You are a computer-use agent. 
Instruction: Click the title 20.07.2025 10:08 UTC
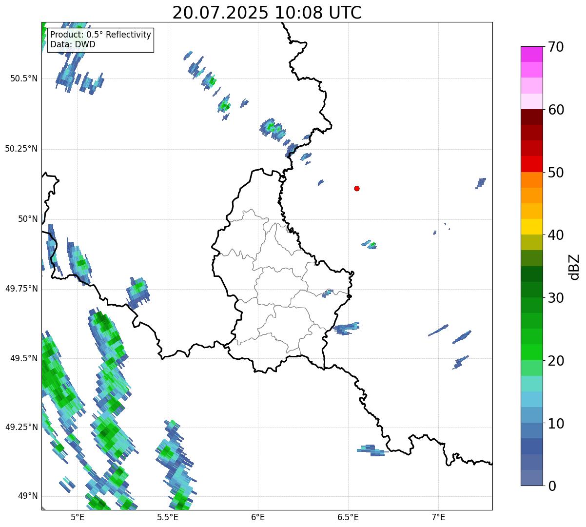pos(267,13)
